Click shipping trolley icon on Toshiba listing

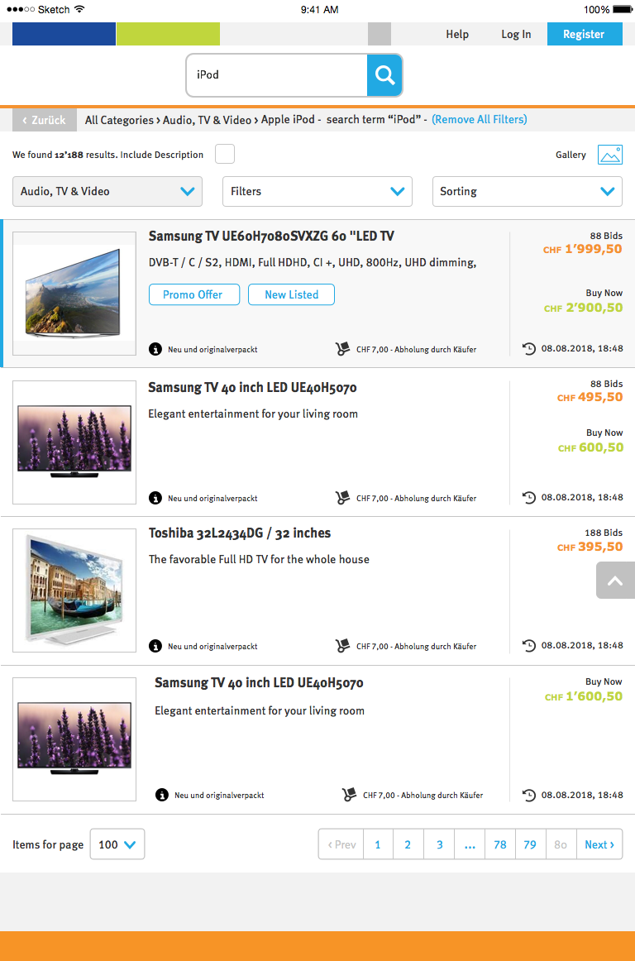tap(342, 646)
